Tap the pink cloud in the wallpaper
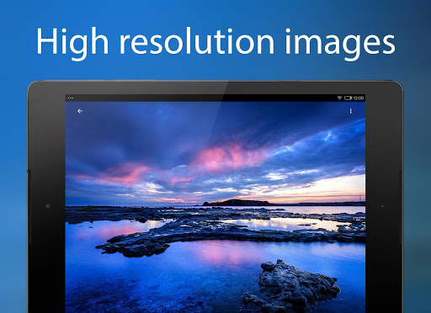 (230, 157)
